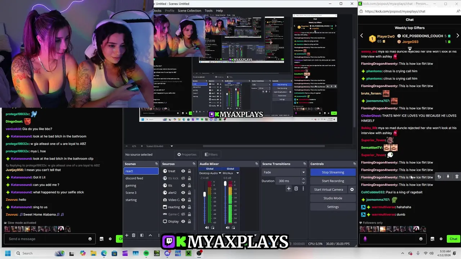This screenshot has height=259, width=461.
Task: Toggle the lock on Display source
Action: pyautogui.click(x=189, y=222)
